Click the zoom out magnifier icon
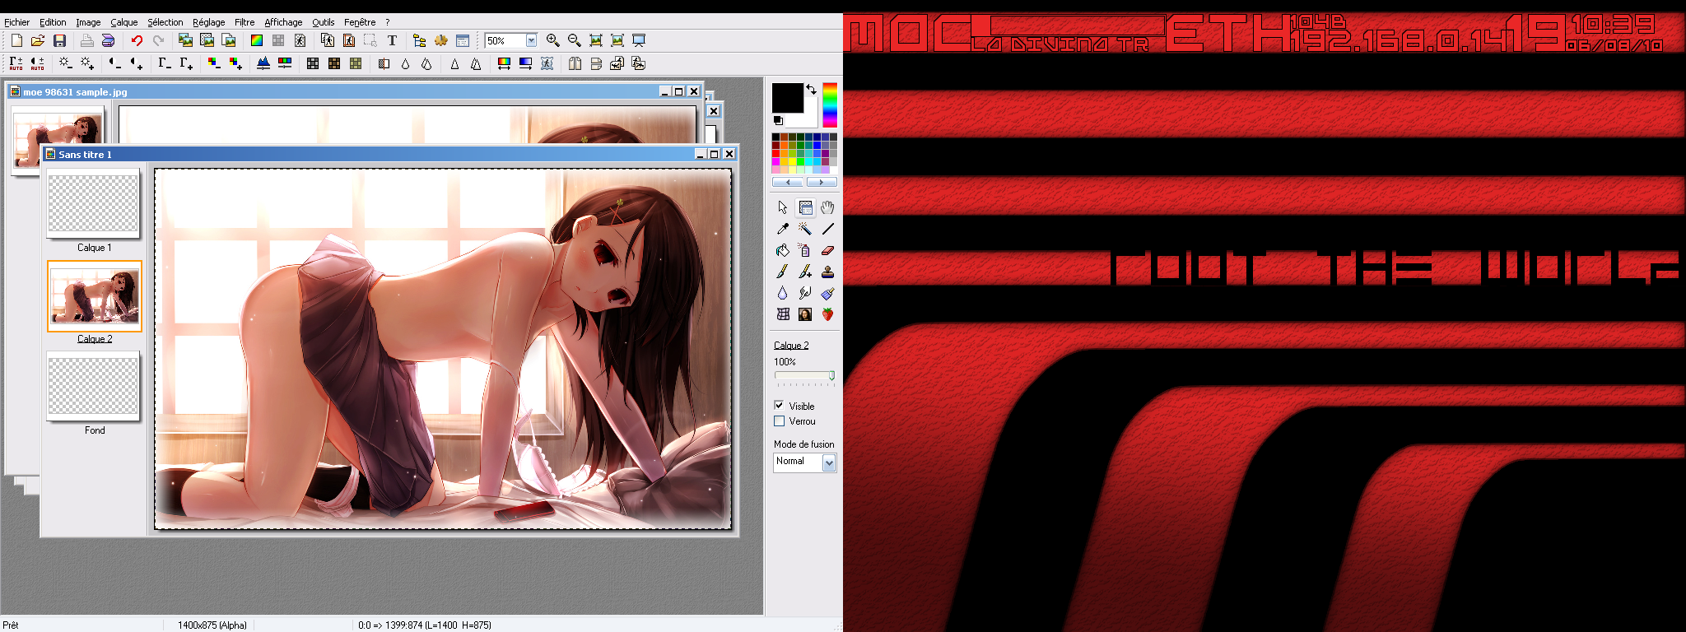The width and height of the screenshot is (1686, 632). (575, 40)
